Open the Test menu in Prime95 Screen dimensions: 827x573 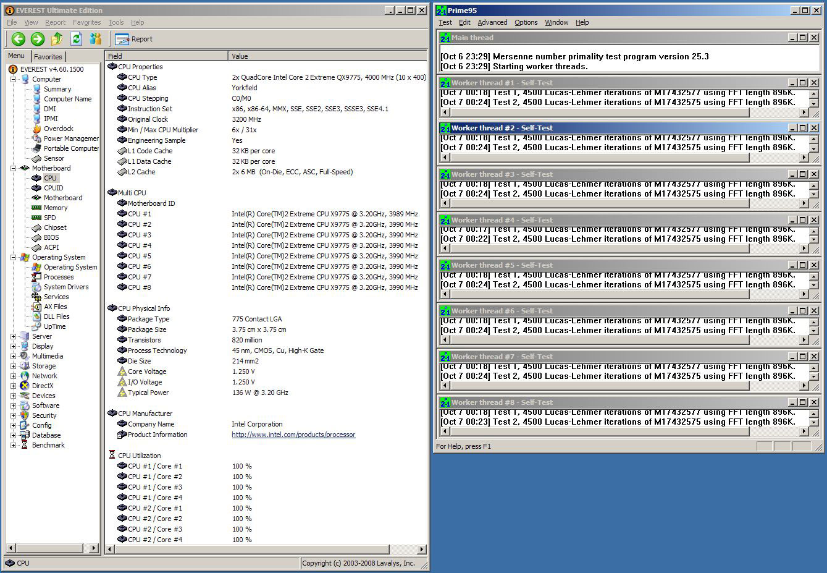click(x=445, y=22)
